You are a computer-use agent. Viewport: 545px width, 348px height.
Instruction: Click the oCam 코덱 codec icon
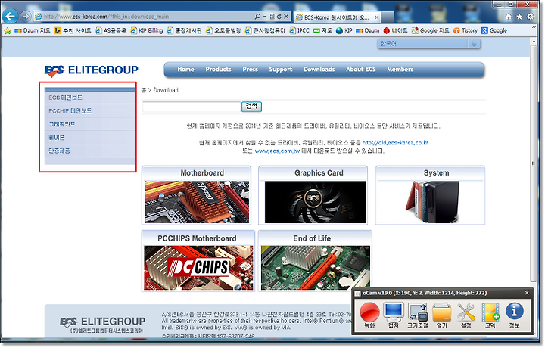(x=490, y=315)
